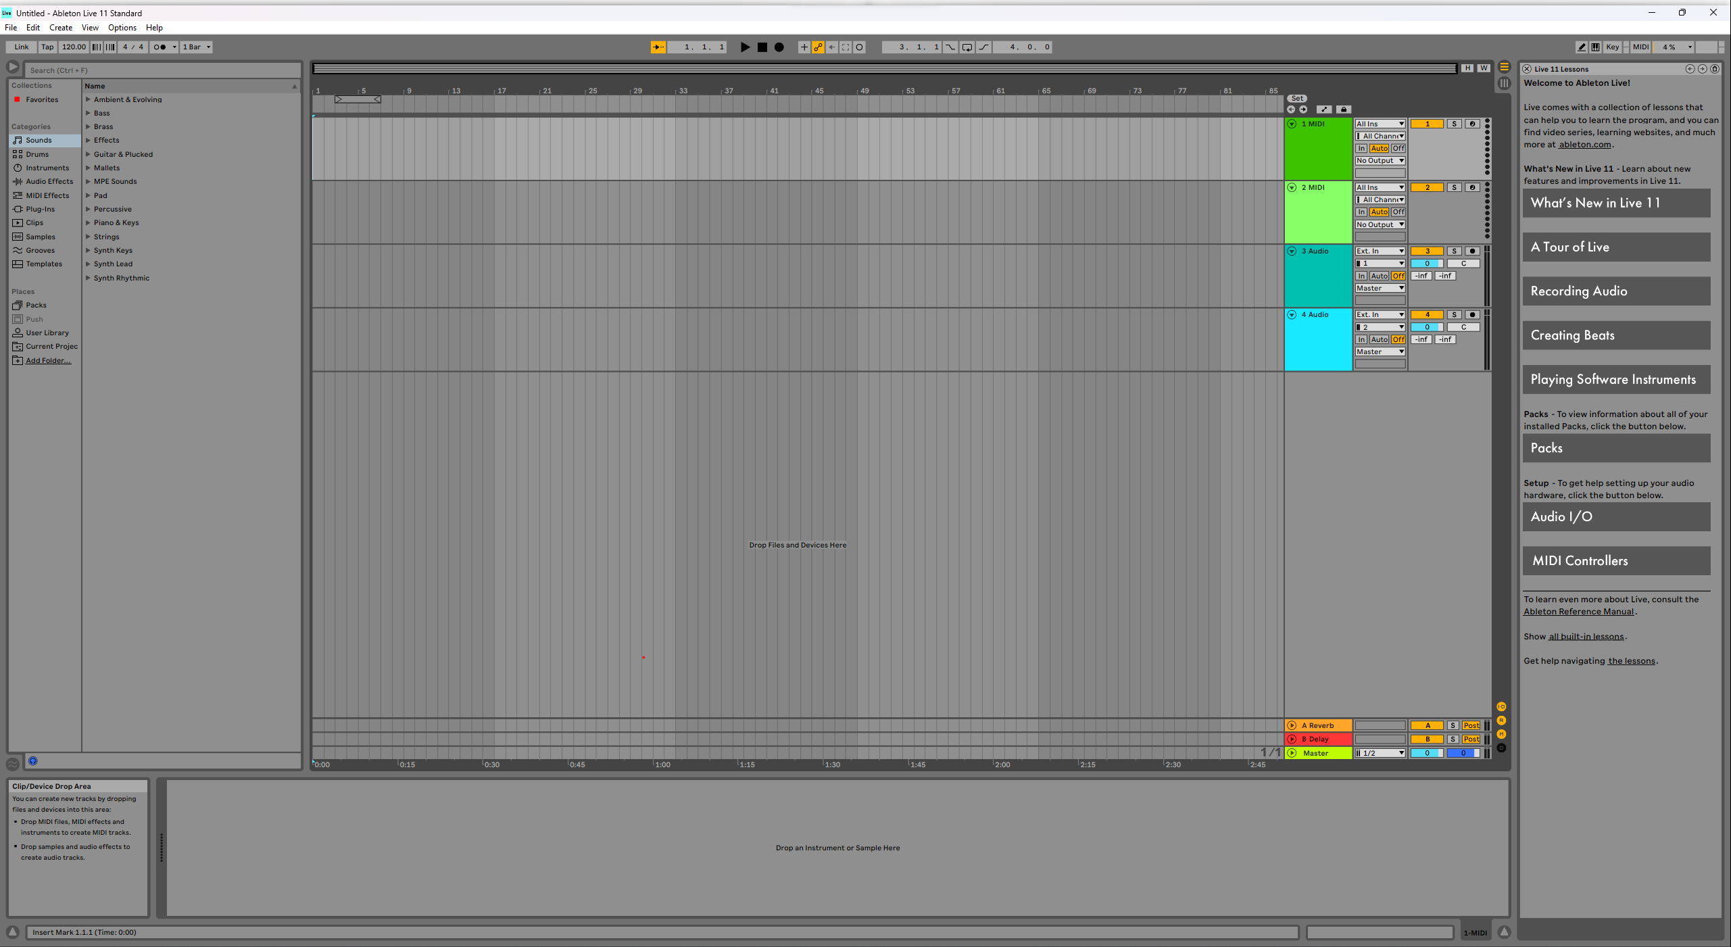Fold the 3 Audio track with its arrow
The height and width of the screenshot is (947, 1731).
point(1292,251)
